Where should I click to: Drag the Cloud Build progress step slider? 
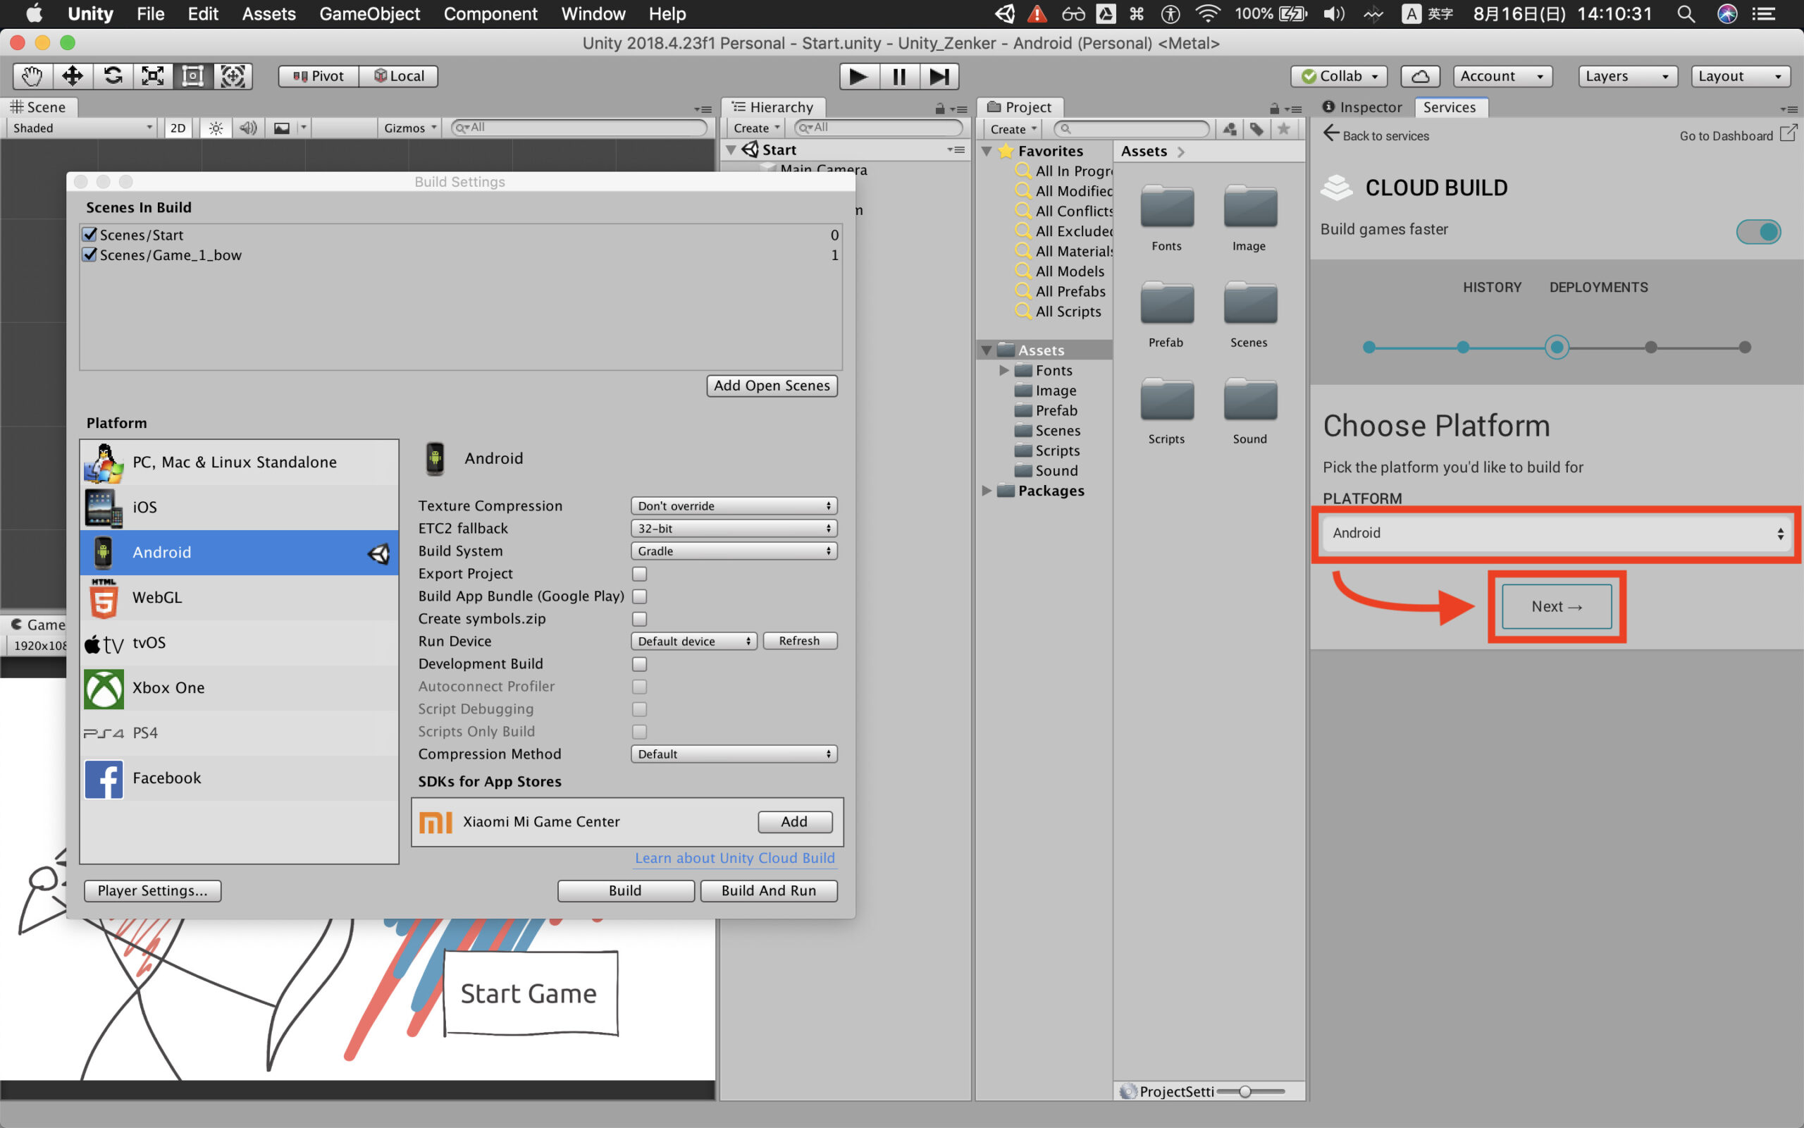1555,347
